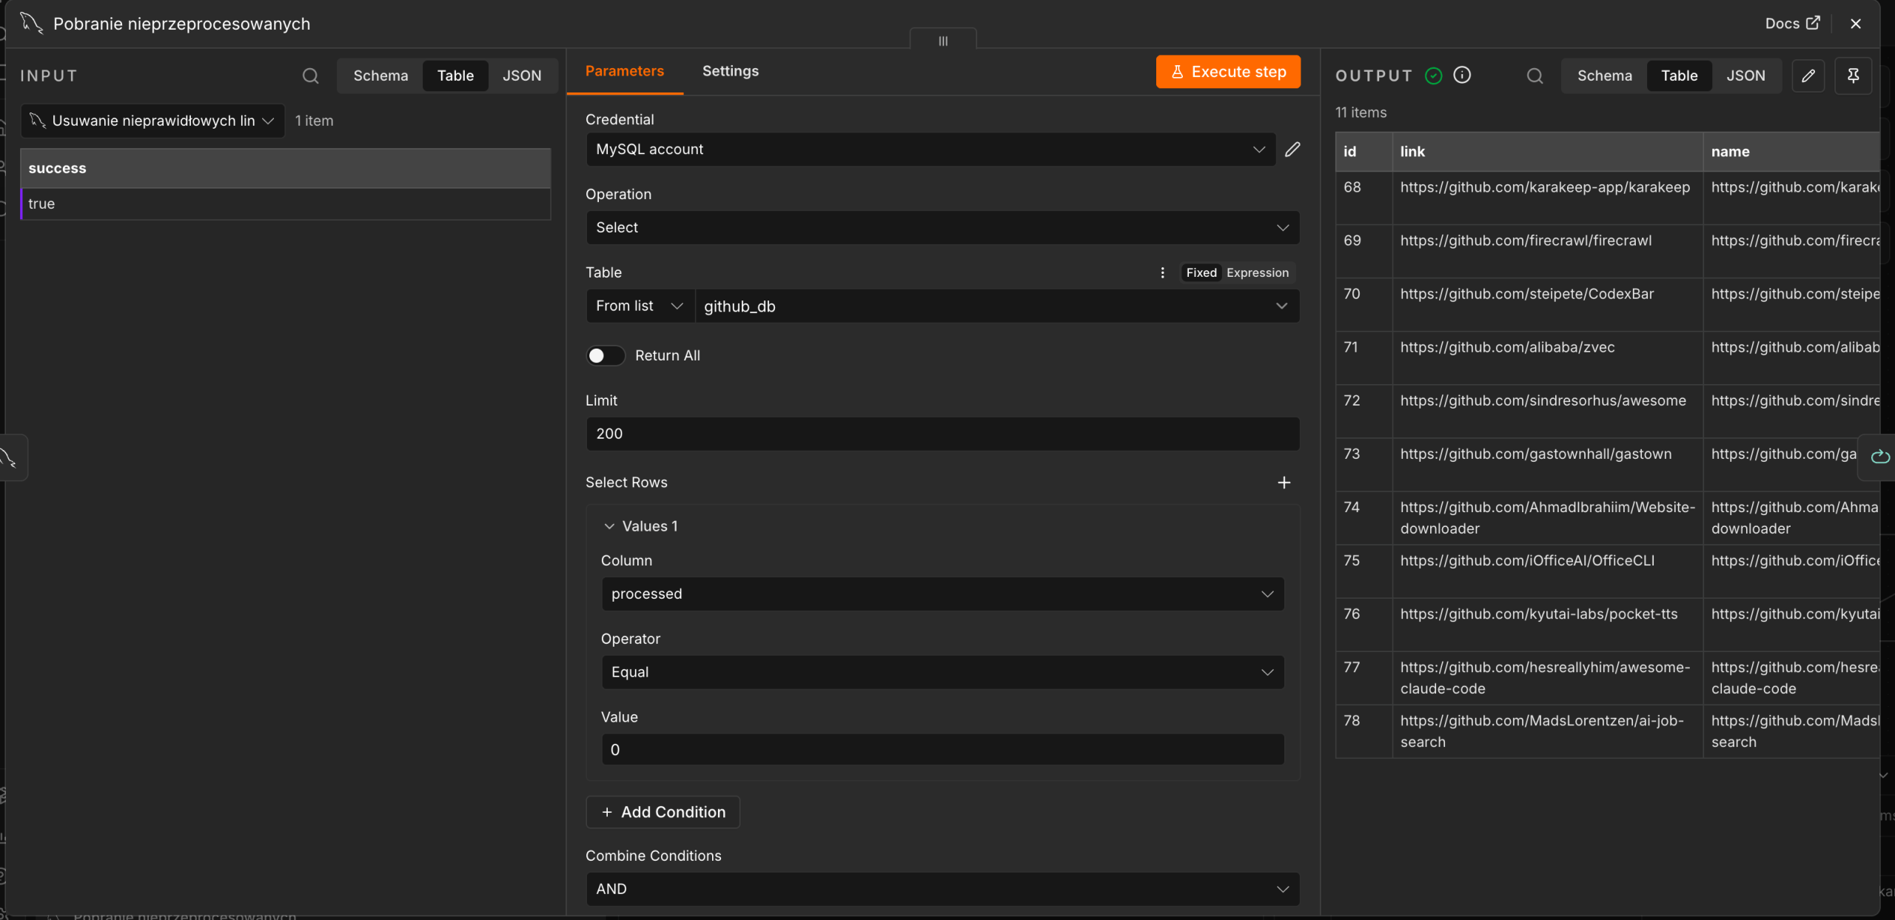Click the Execute step button
The width and height of the screenshot is (1895, 920).
tap(1228, 72)
